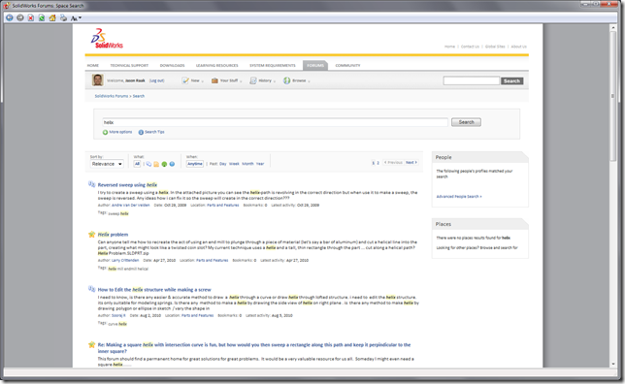
Task: Select the Anytime filter under When
Action: pyautogui.click(x=195, y=164)
